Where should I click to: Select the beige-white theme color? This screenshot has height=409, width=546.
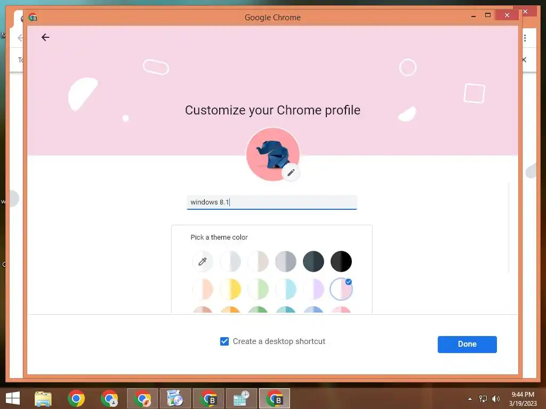[258, 261]
